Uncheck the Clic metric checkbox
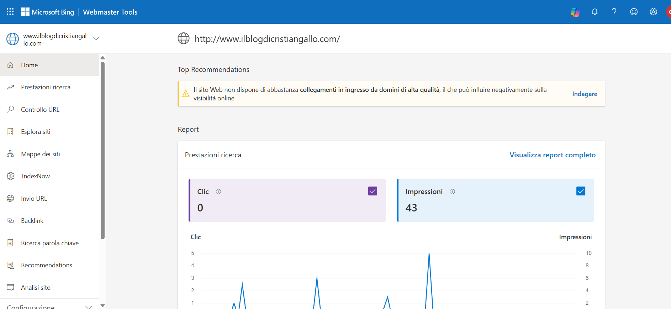Screen dimensions: 671x309 373,191
